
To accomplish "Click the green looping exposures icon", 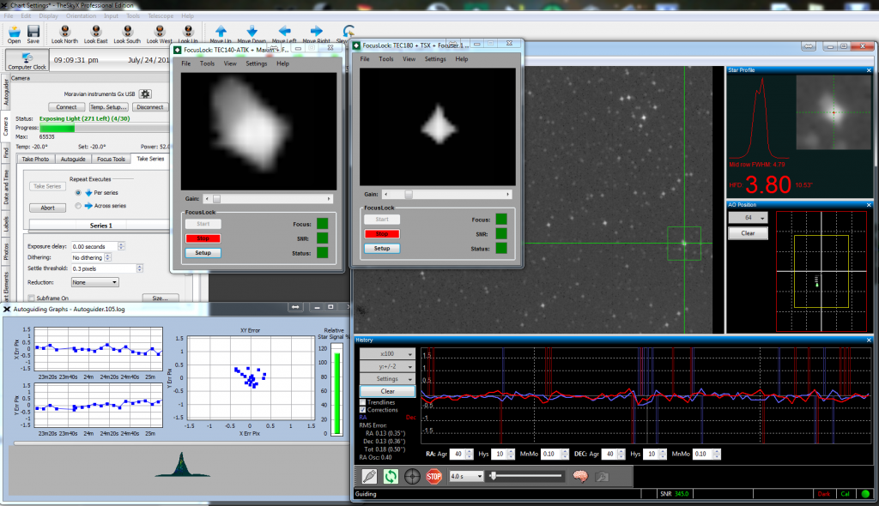I will coord(391,477).
